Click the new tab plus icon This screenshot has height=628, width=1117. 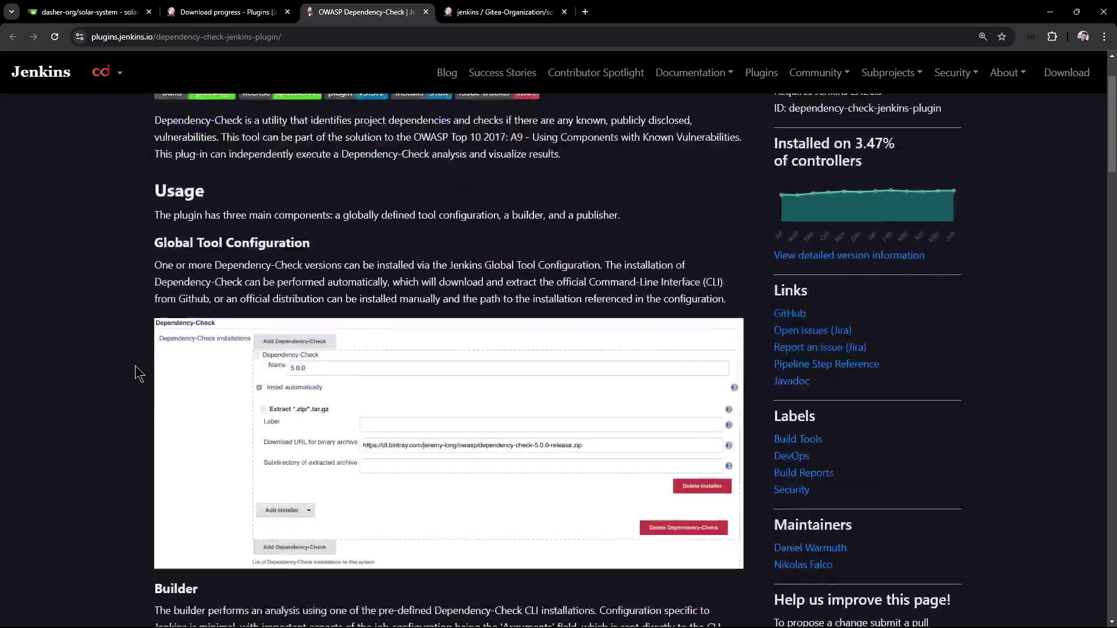585,12
